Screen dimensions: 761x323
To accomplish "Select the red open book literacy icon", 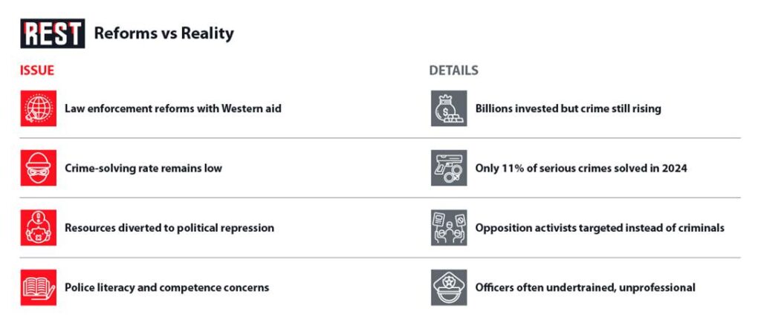I will pyautogui.click(x=38, y=287).
